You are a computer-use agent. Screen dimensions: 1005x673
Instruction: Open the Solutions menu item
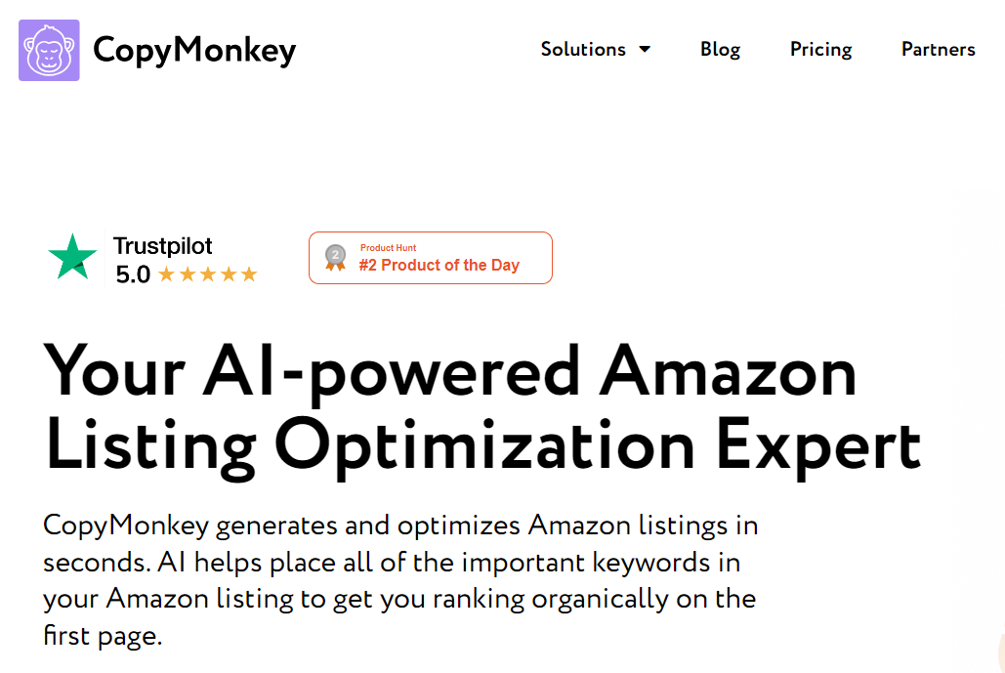coord(583,50)
